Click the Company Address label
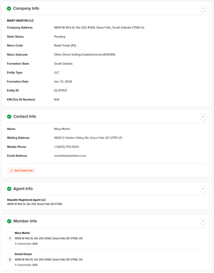Screen dimensions: 214x273 20,27
